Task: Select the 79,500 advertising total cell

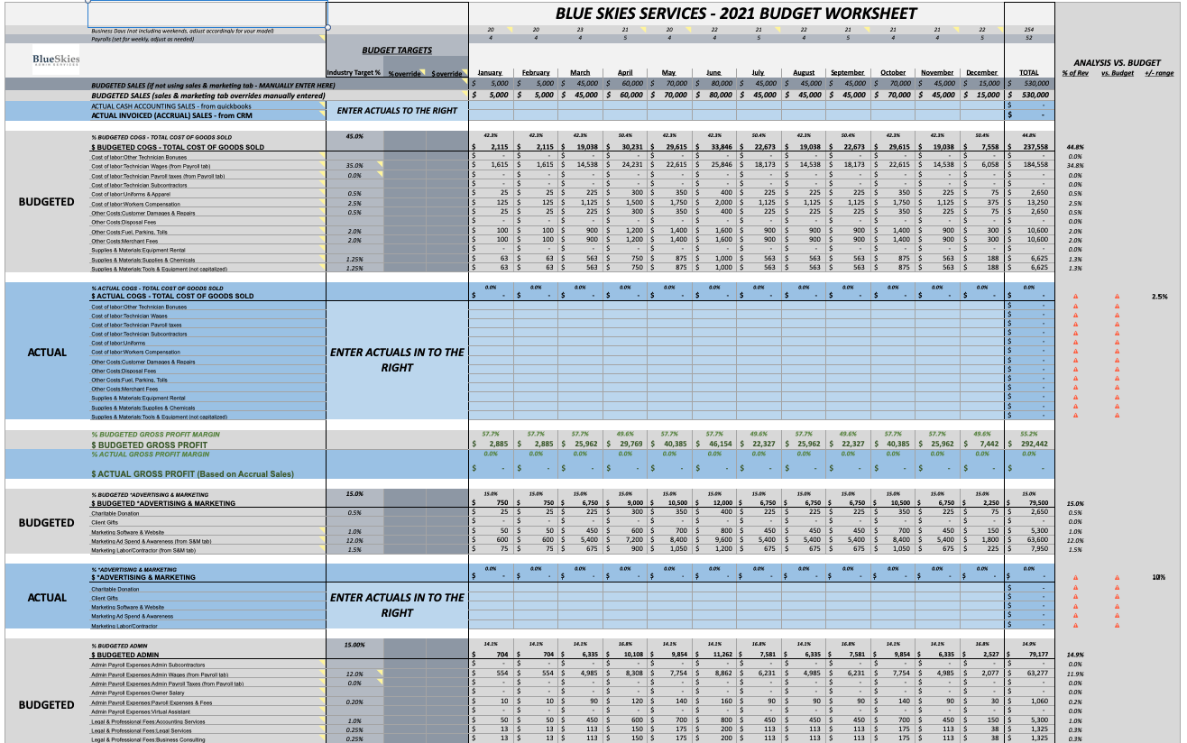Action: click(1029, 504)
